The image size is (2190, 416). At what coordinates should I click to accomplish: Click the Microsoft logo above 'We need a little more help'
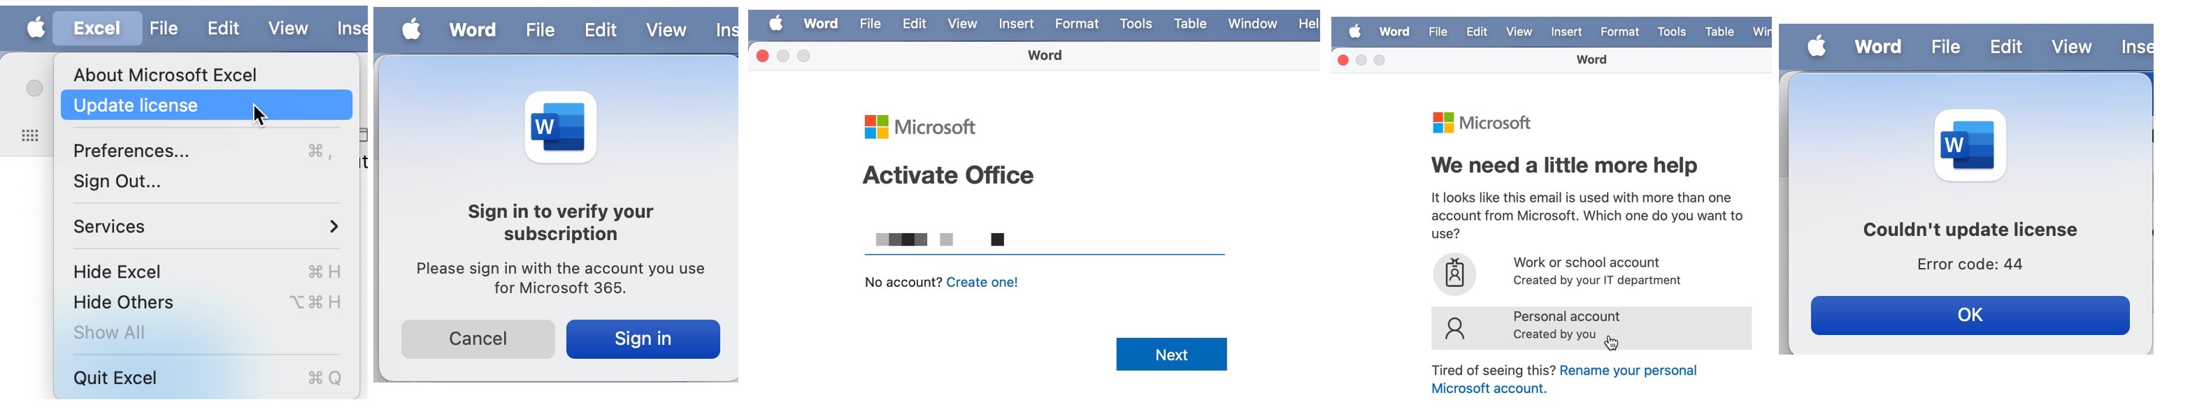point(1482,123)
